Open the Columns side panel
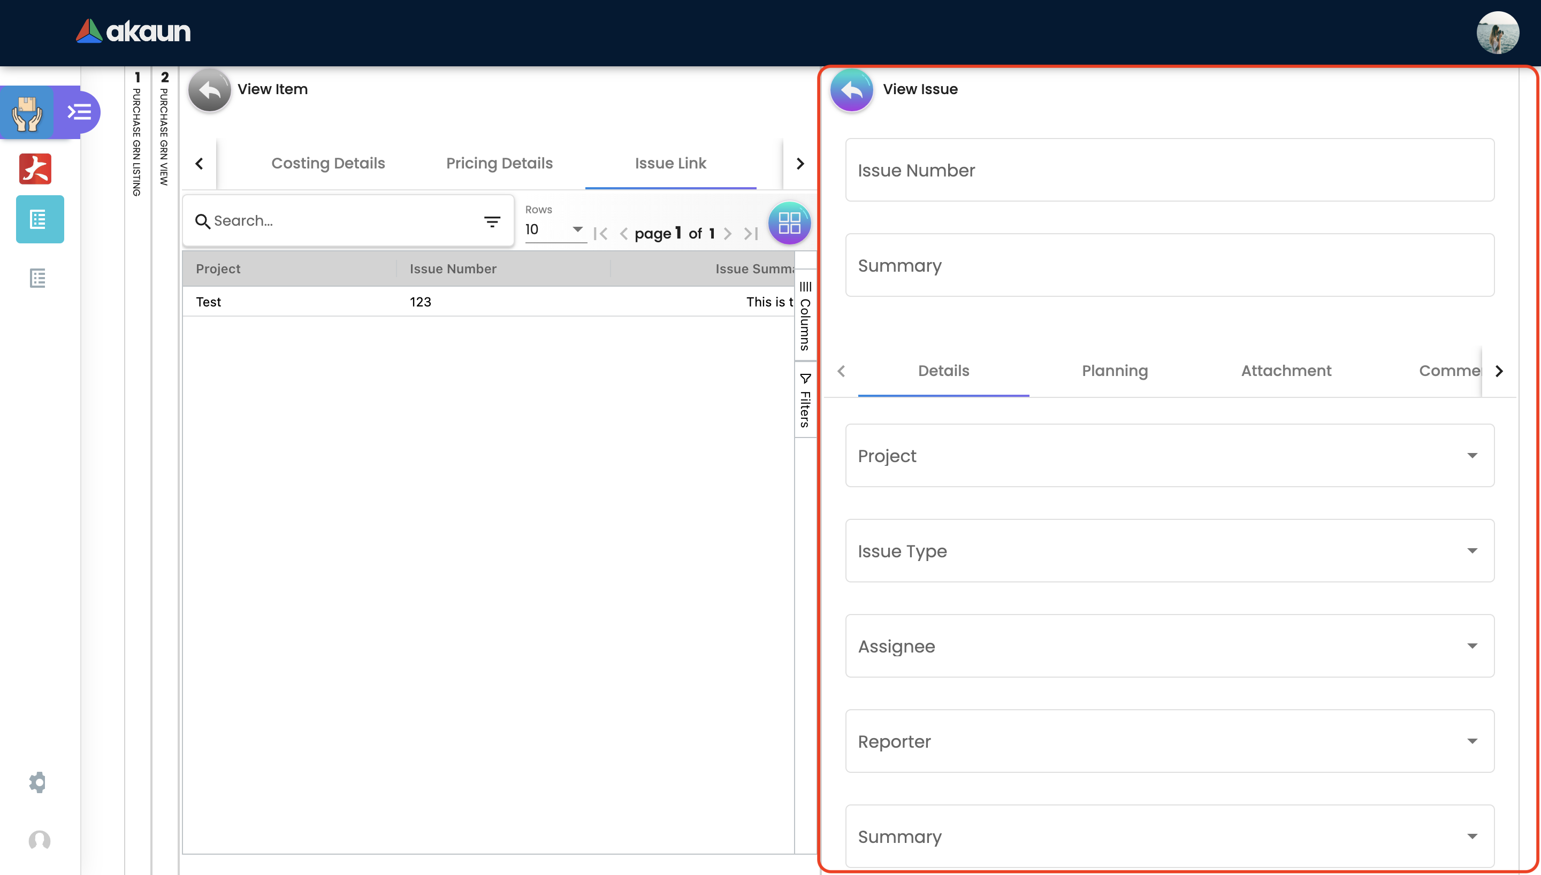 [805, 317]
